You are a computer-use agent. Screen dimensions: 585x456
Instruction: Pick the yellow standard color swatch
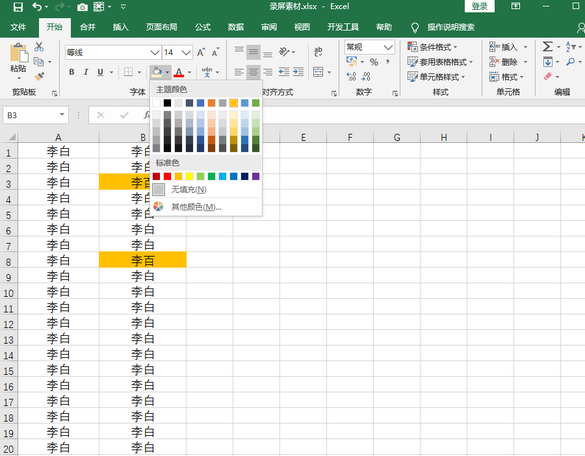tap(189, 177)
